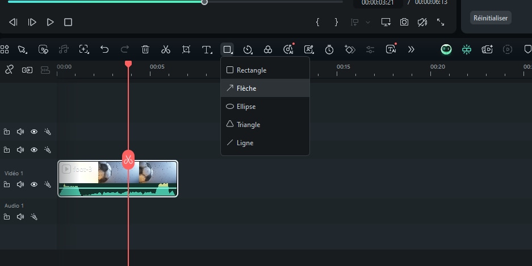
Task: Lock the topmost track
Action: pos(6,132)
